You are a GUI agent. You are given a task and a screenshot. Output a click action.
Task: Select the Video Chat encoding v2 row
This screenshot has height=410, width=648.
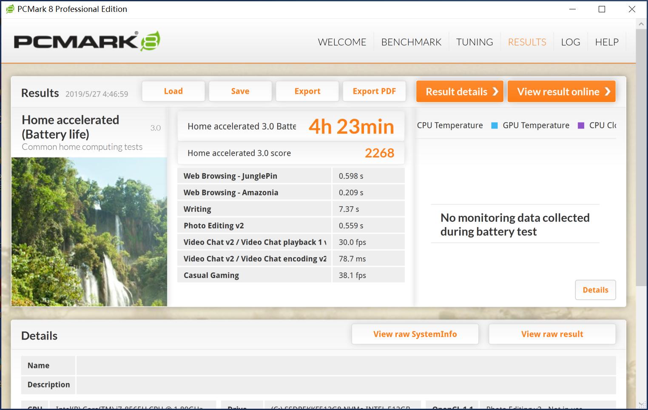click(x=291, y=258)
